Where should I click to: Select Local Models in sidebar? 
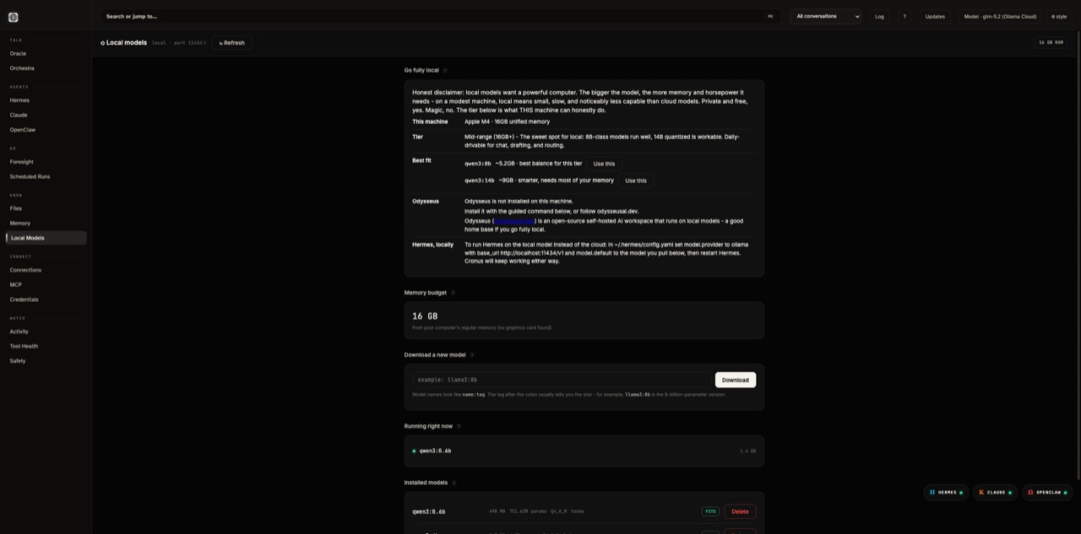(46, 238)
